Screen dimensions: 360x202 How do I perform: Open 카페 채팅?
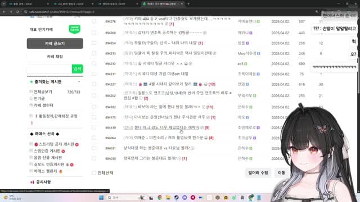click(55, 57)
